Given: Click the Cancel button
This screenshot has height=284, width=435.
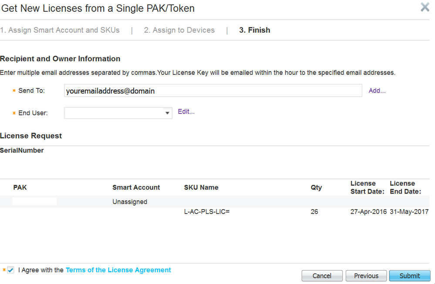Looking at the screenshot, I should pyautogui.click(x=322, y=276).
